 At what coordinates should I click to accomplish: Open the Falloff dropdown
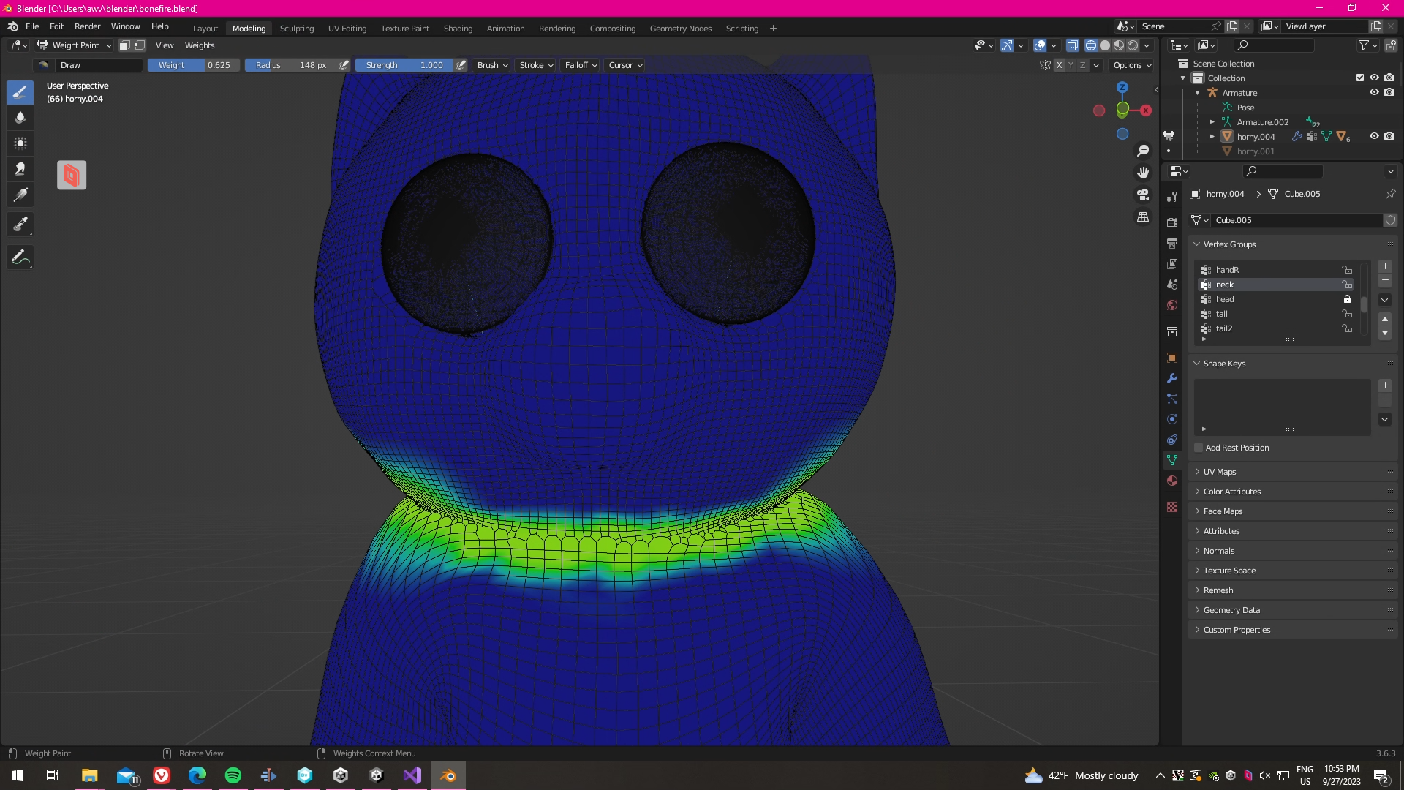tap(581, 65)
